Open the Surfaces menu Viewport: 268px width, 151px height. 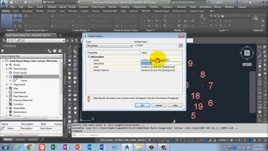point(83,7)
